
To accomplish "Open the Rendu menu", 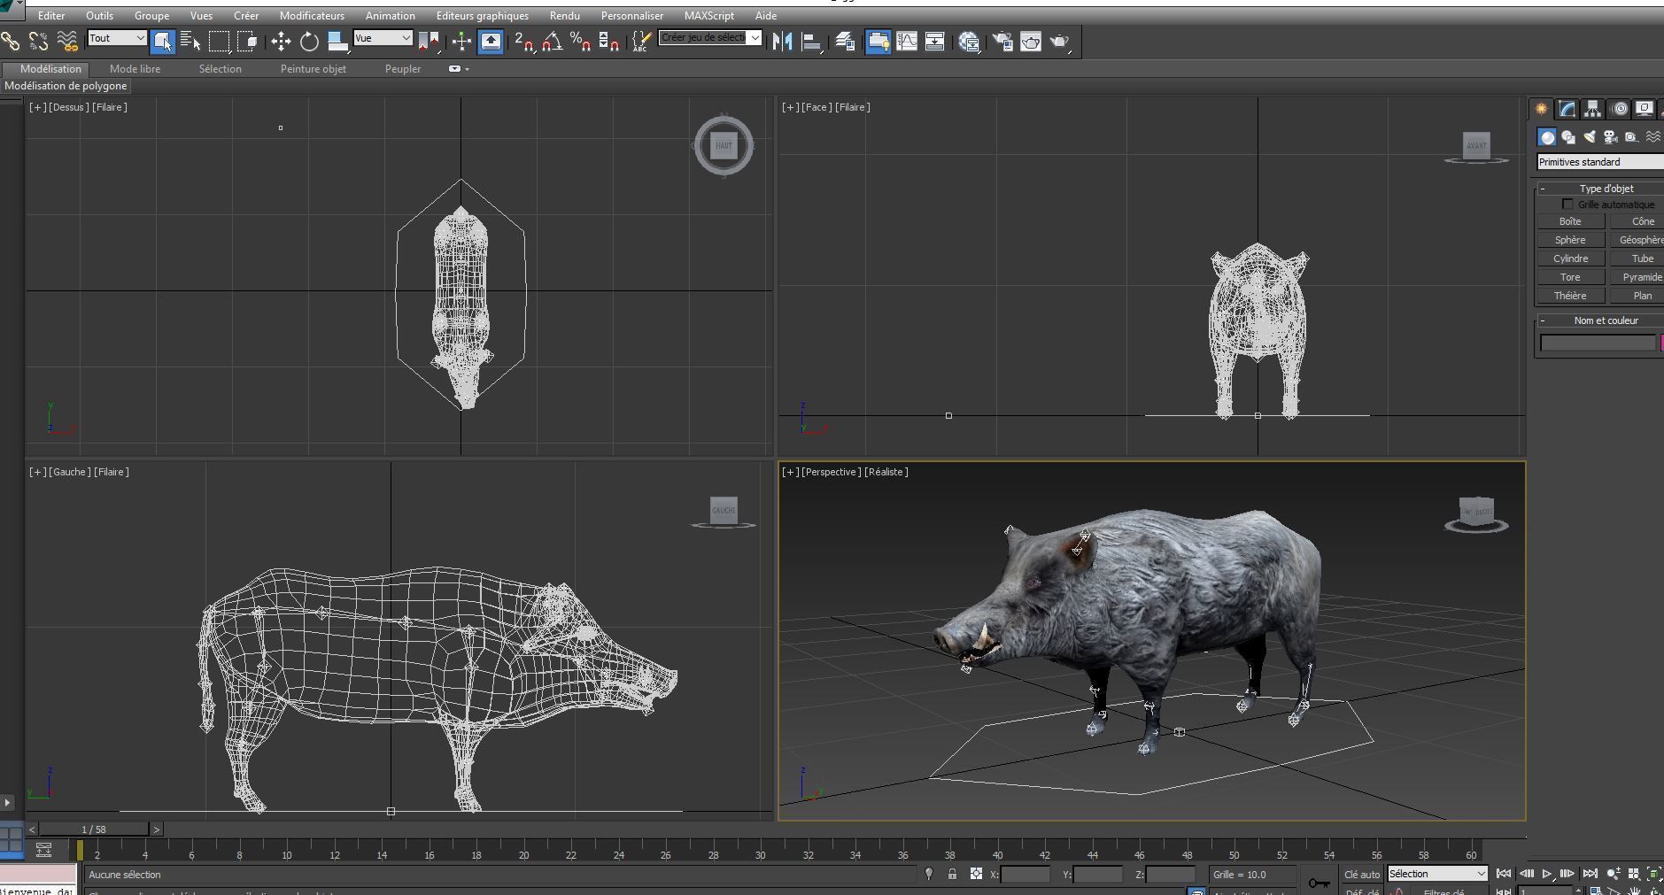I will point(564,16).
